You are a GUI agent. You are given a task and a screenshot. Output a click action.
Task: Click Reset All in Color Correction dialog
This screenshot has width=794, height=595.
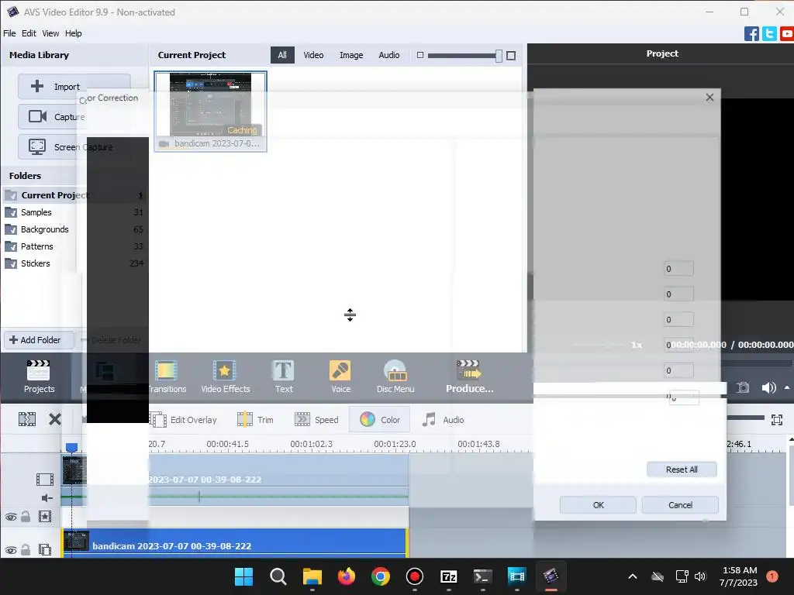click(682, 469)
